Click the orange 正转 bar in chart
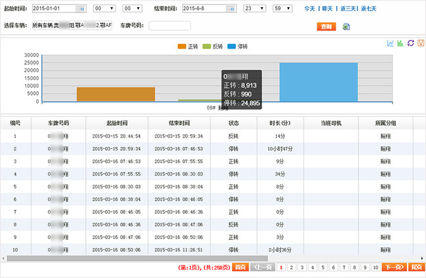The width and height of the screenshot is (426, 278). click(116, 94)
